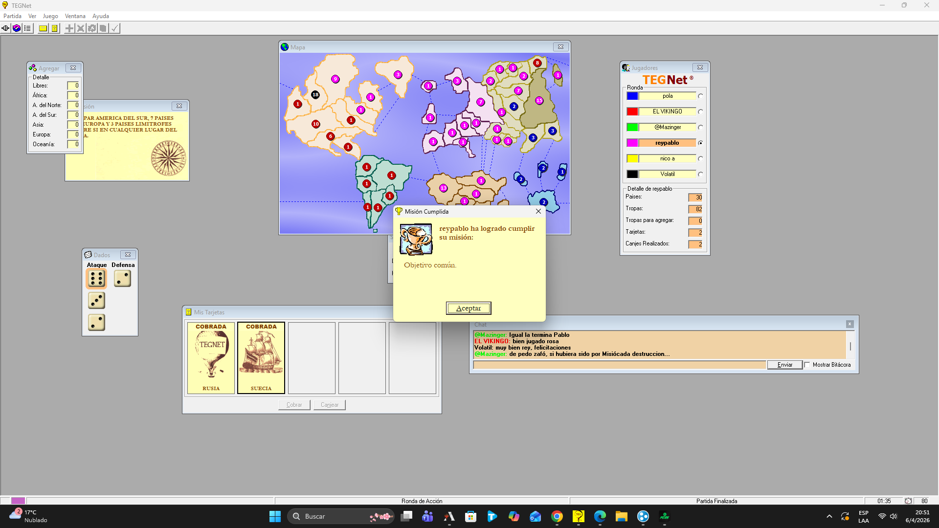Click the list view toolbar icon

point(27,28)
